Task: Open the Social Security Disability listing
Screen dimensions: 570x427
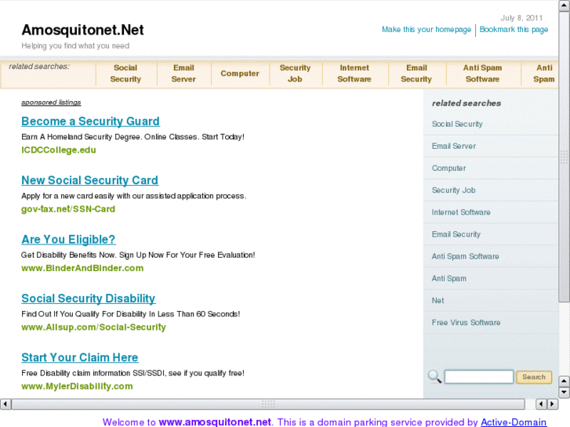Action: point(89,299)
